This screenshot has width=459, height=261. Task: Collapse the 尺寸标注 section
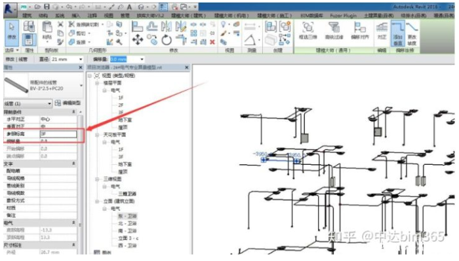(73, 245)
